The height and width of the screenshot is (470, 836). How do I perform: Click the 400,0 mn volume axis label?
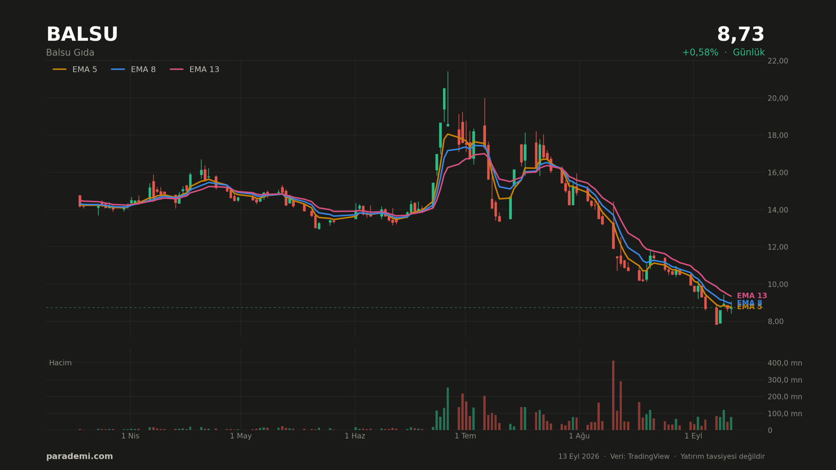coord(784,363)
